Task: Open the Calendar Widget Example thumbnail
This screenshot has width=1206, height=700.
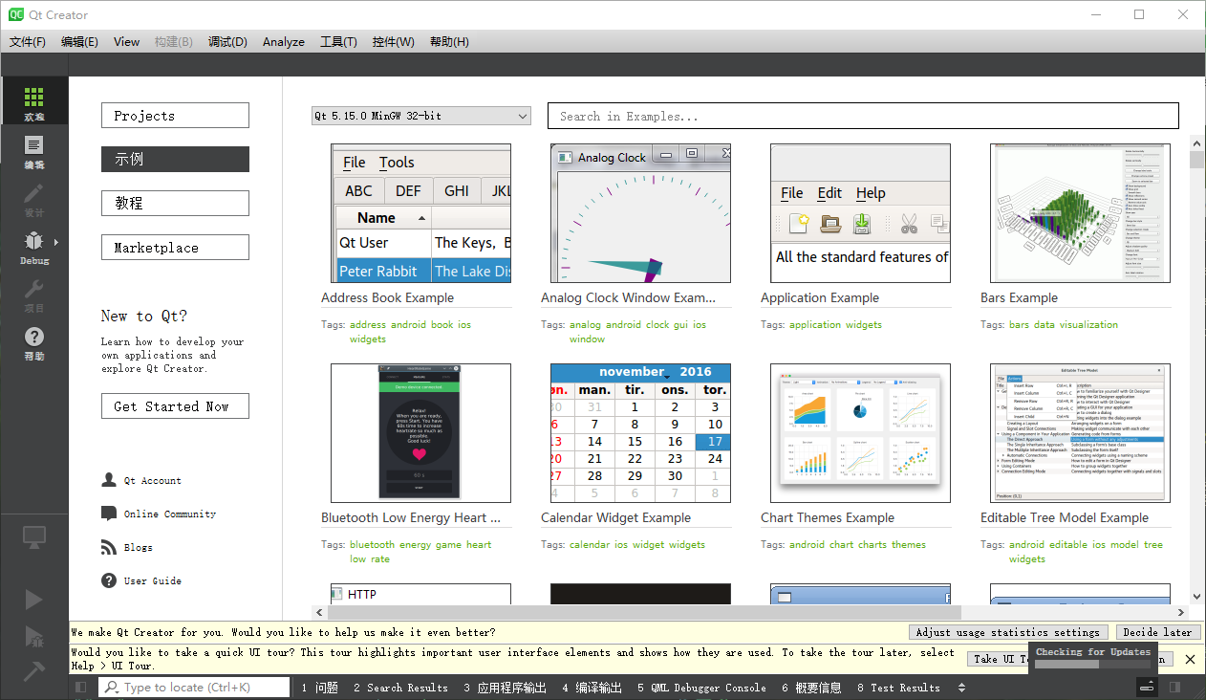Action: pyautogui.click(x=640, y=433)
